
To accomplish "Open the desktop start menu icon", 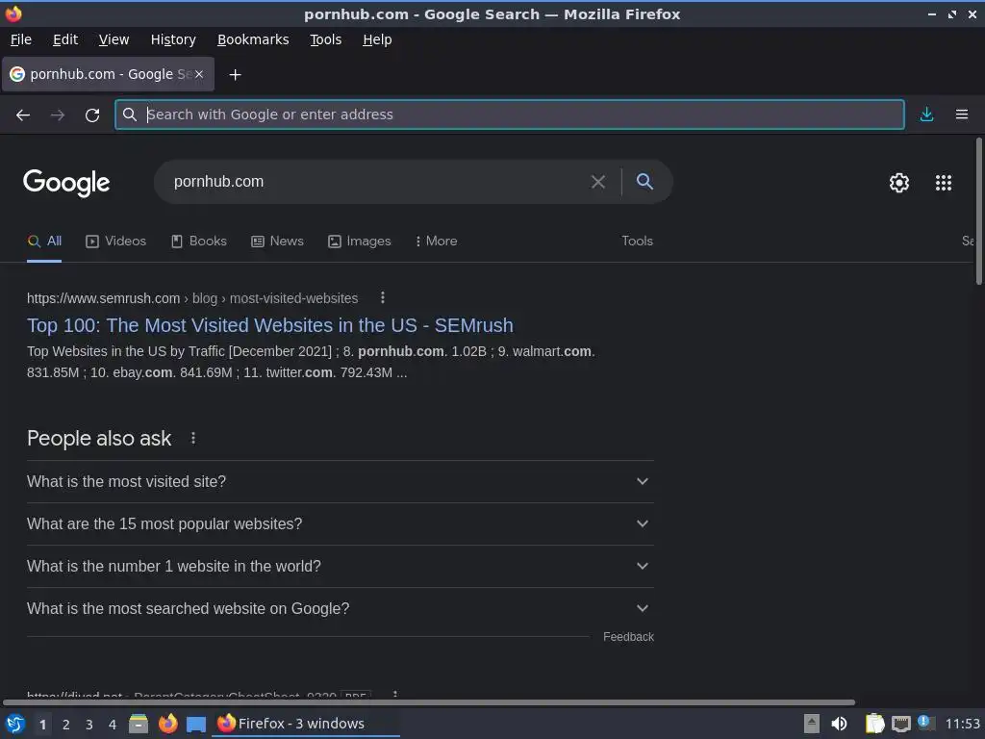I will (15, 724).
